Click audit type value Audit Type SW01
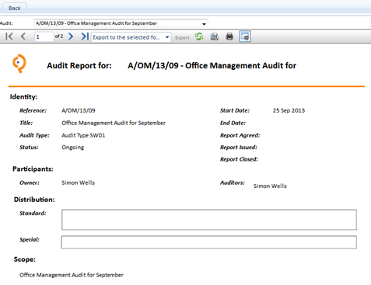Viewport: 371px width, 285px height. coord(83,135)
